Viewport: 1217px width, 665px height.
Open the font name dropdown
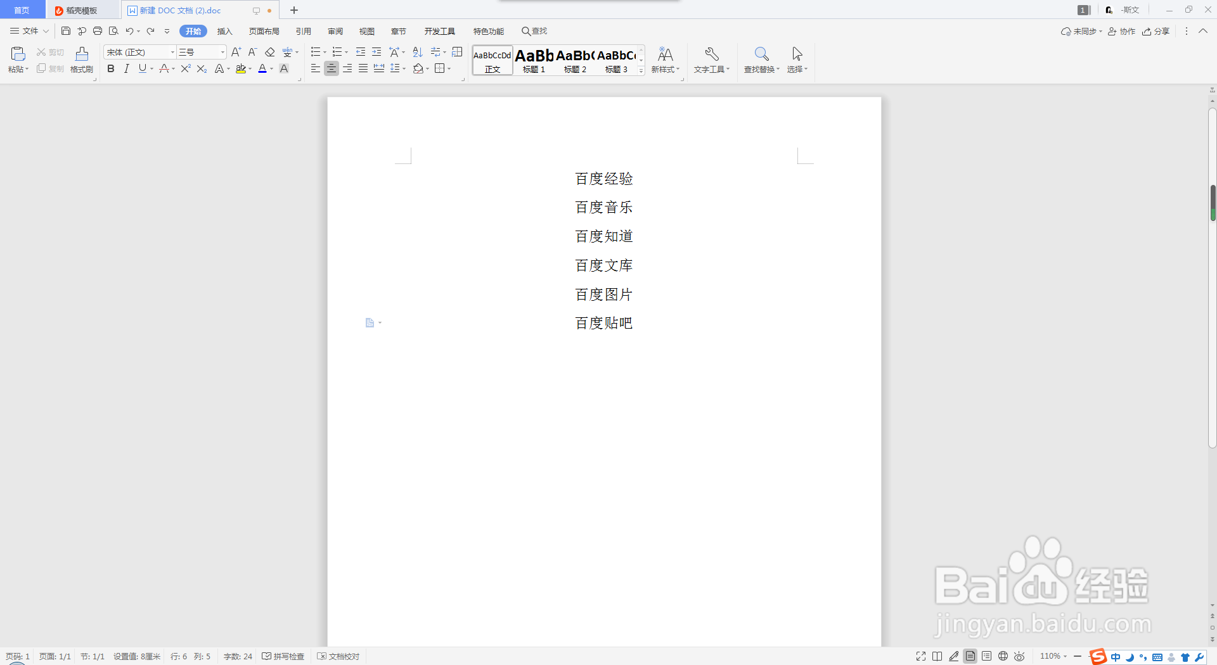point(172,52)
